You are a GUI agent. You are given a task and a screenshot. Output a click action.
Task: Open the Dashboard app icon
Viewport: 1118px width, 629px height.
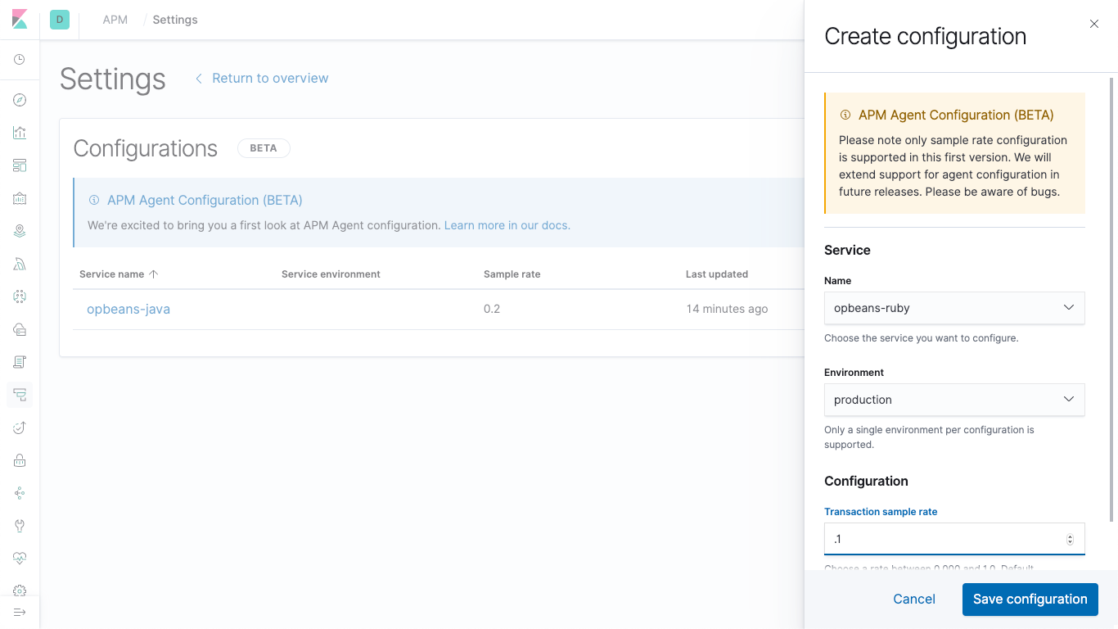(x=20, y=165)
